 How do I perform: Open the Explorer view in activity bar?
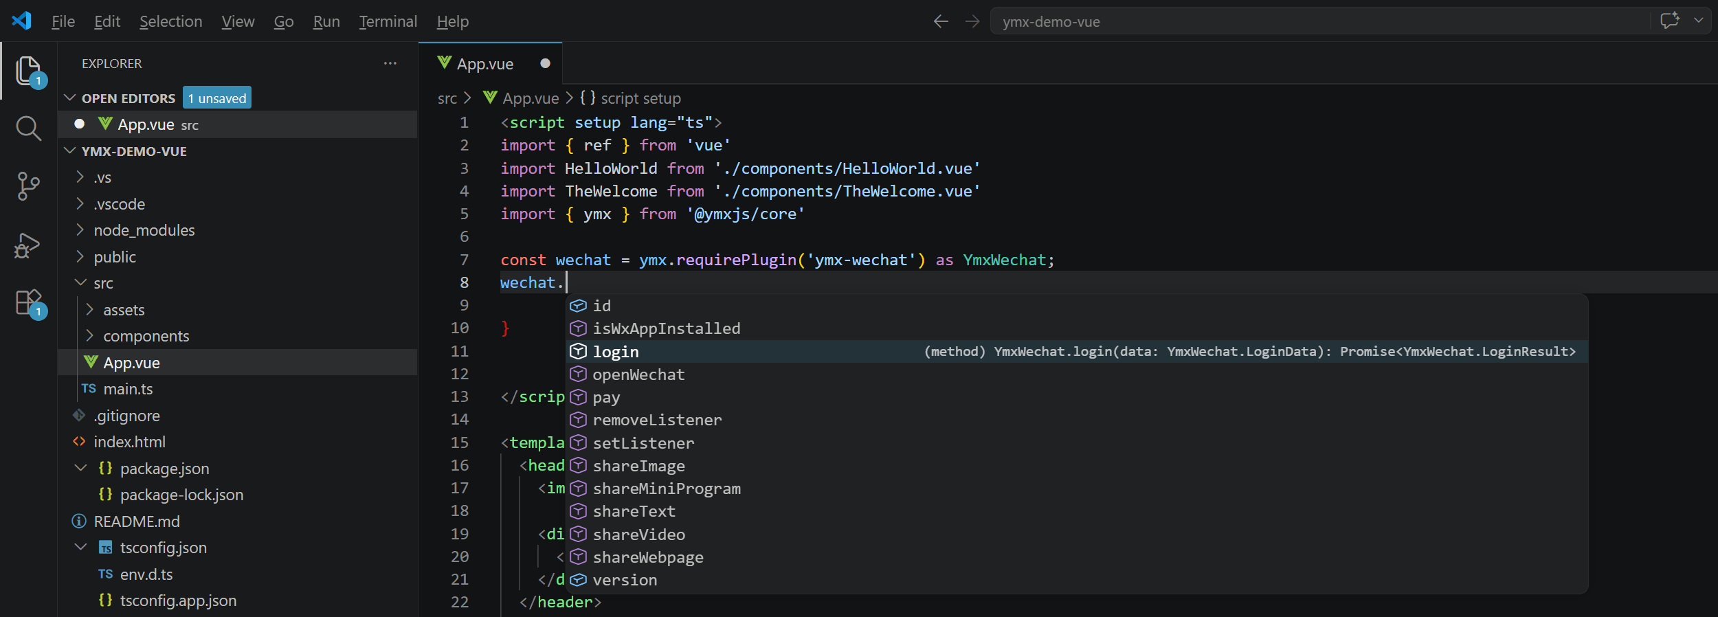[x=28, y=71]
